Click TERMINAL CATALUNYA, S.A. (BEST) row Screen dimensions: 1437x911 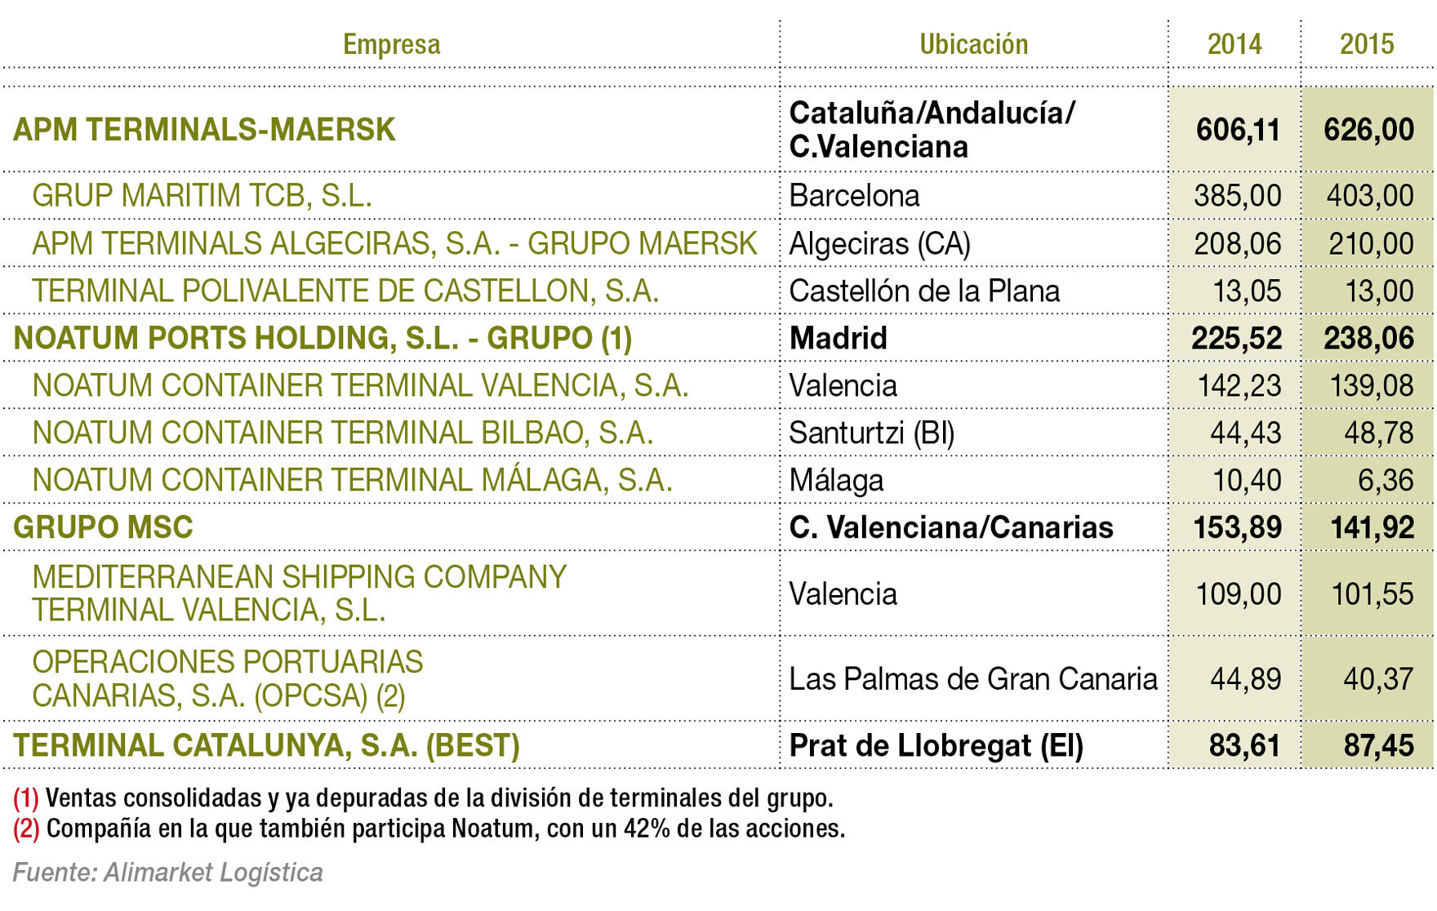(266, 745)
